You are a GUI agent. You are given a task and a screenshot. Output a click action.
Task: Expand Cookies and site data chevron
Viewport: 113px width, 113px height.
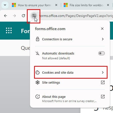pos(103,72)
